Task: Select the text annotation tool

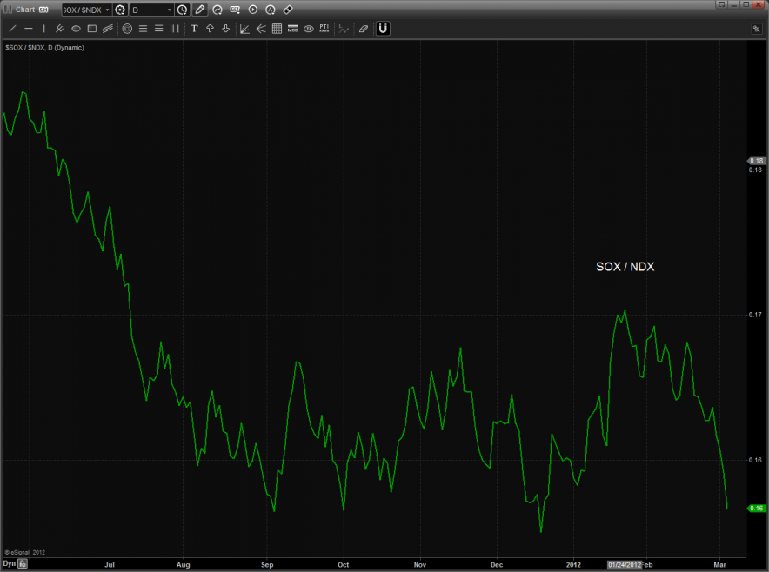Action: (194, 29)
